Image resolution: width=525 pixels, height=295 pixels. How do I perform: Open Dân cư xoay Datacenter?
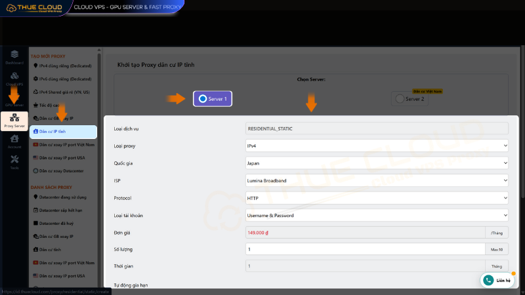[x=58, y=171]
